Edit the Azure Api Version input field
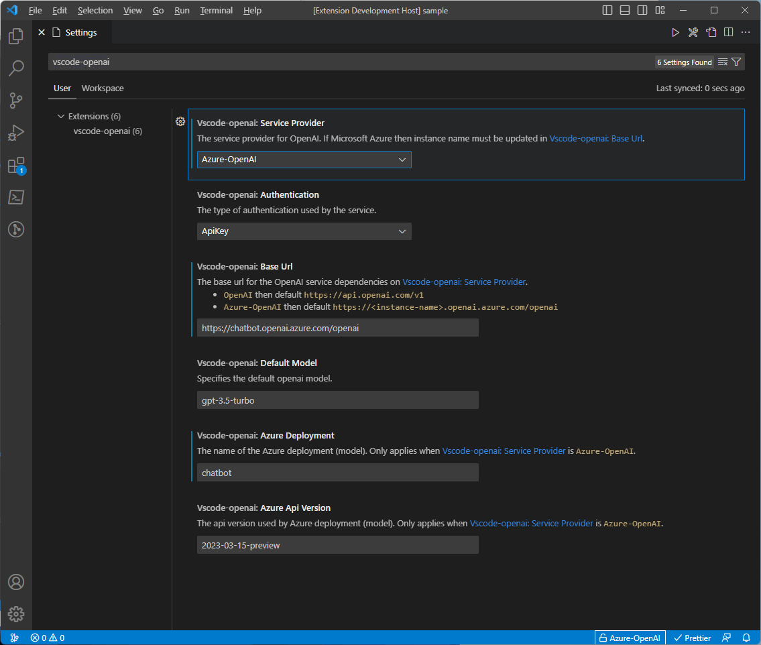This screenshot has height=645, width=761. coord(338,545)
